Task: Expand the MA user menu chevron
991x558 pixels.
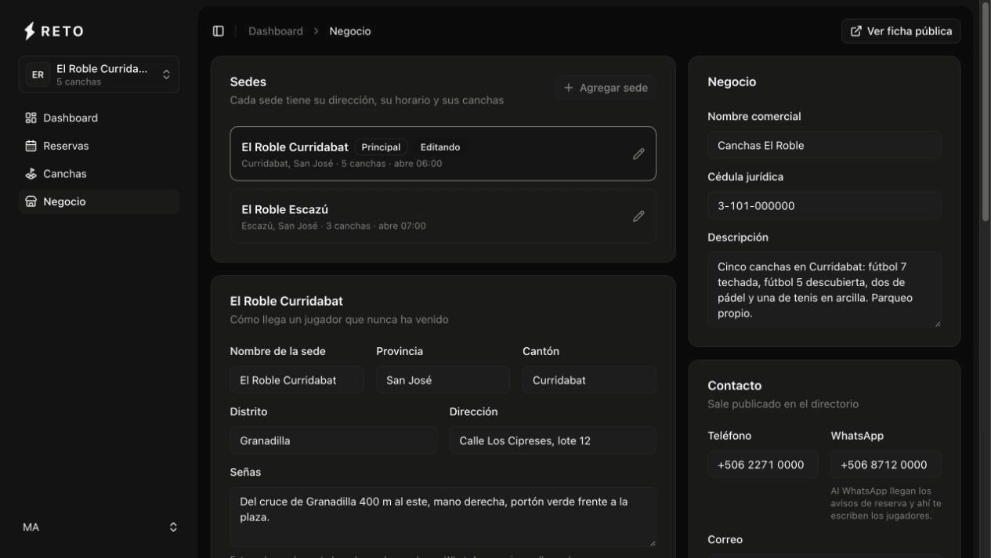Action: pyautogui.click(x=173, y=527)
